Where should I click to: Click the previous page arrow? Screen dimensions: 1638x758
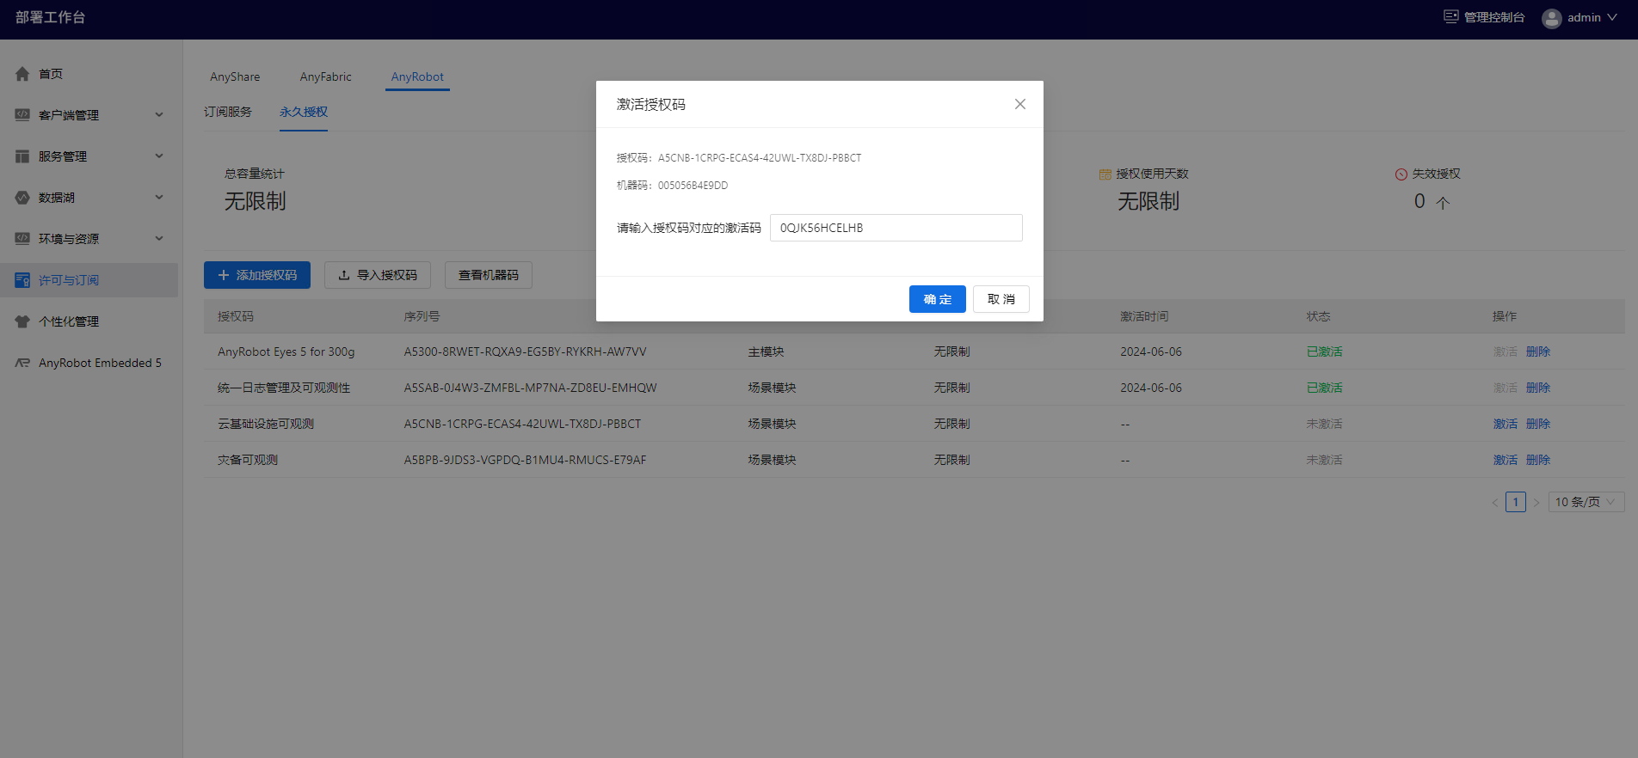(x=1495, y=502)
